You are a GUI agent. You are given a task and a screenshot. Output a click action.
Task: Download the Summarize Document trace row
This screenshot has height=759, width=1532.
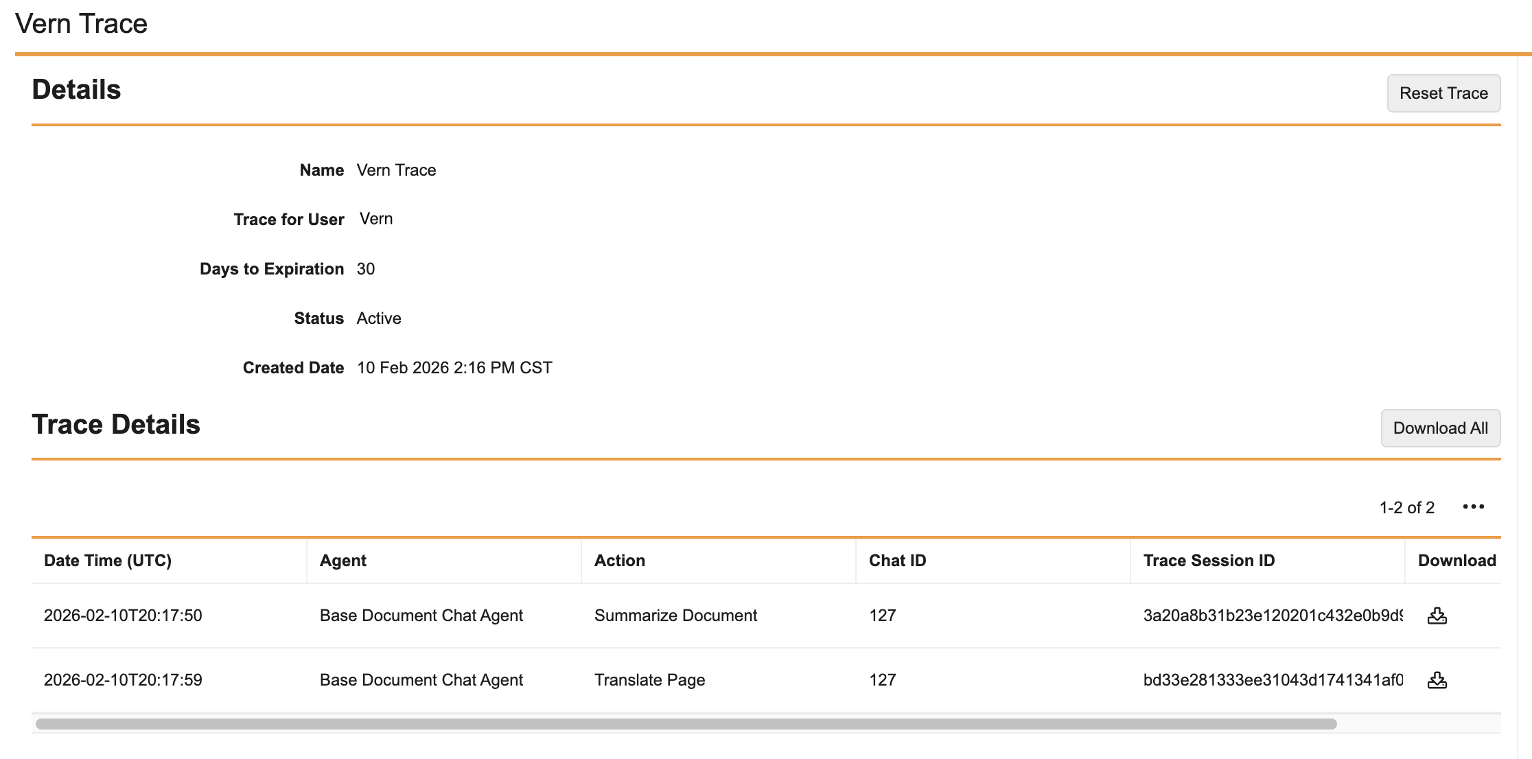tap(1437, 616)
